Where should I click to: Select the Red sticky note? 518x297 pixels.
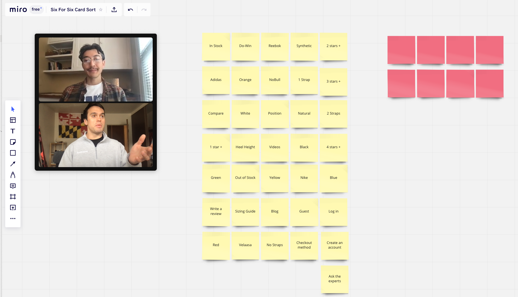click(216, 246)
